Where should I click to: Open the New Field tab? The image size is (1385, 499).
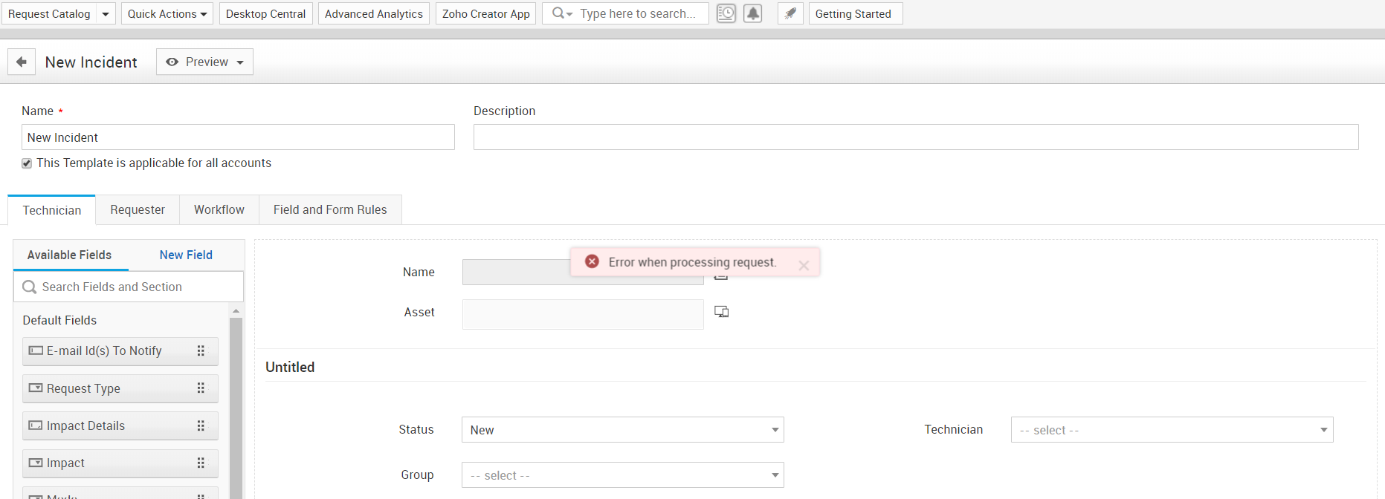pyautogui.click(x=186, y=255)
